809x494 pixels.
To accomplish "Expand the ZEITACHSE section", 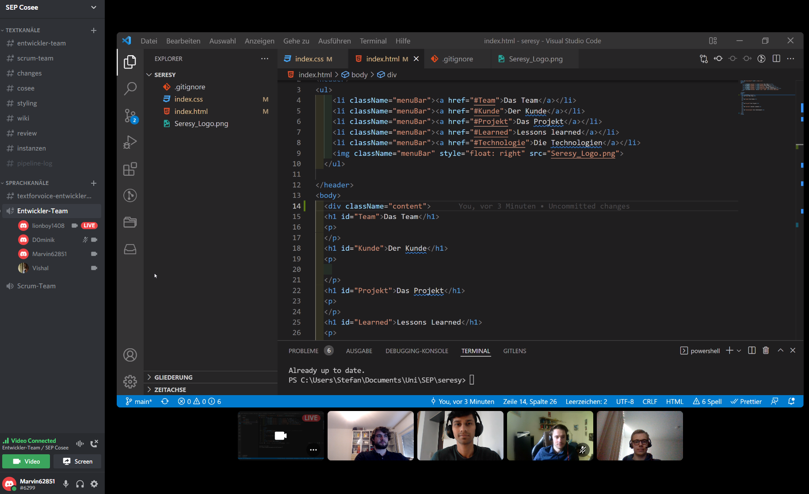I will [x=170, y=390].
